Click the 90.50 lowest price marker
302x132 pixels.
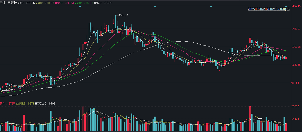[9, 90]
